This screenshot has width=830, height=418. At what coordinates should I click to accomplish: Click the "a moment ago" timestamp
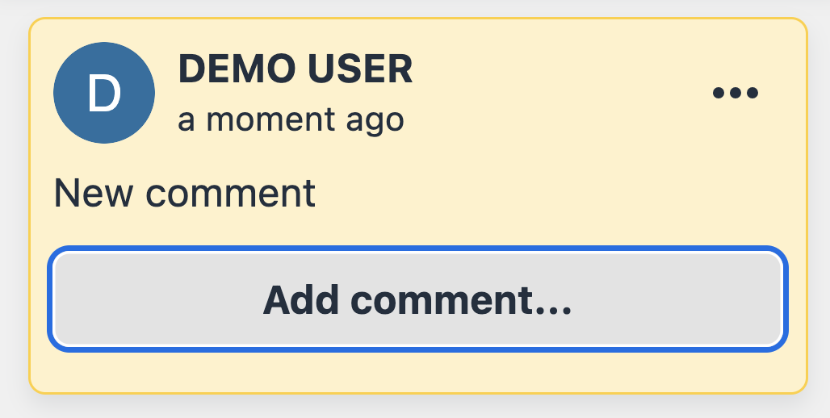click(291, 119)
